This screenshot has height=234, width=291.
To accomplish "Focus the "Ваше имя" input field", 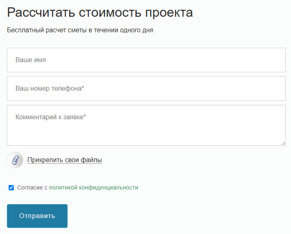I will point(146,60).
